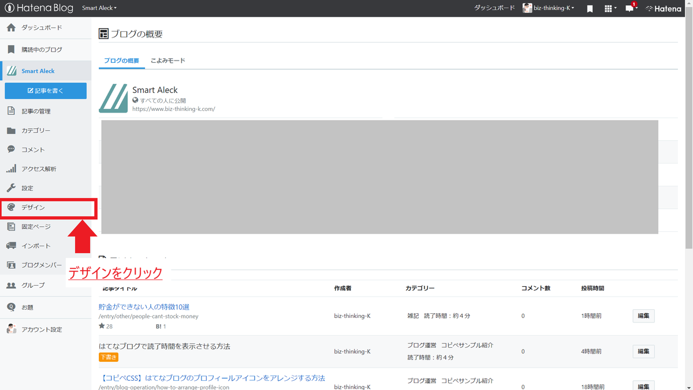Click star count 28 under first article
The image size is (693, 390).
[106, 326]
